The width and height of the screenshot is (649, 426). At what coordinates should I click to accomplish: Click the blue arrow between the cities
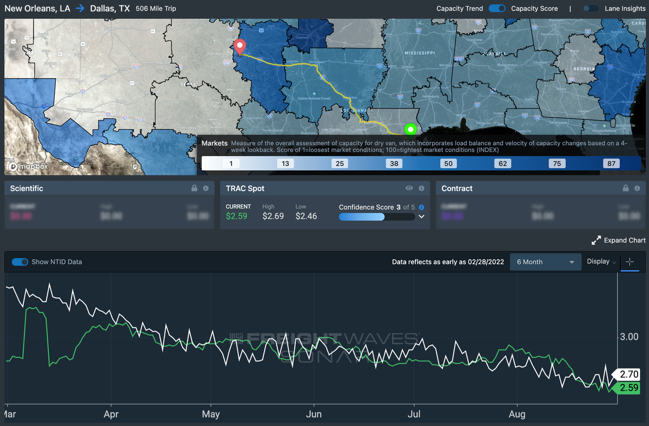(80, 9)
